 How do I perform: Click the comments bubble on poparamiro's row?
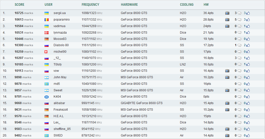(240, 20)
